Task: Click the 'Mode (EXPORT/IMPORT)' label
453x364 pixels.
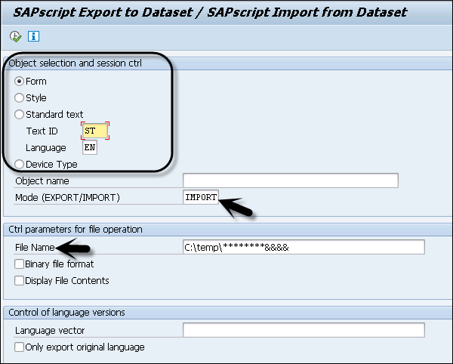Action: 67,198
